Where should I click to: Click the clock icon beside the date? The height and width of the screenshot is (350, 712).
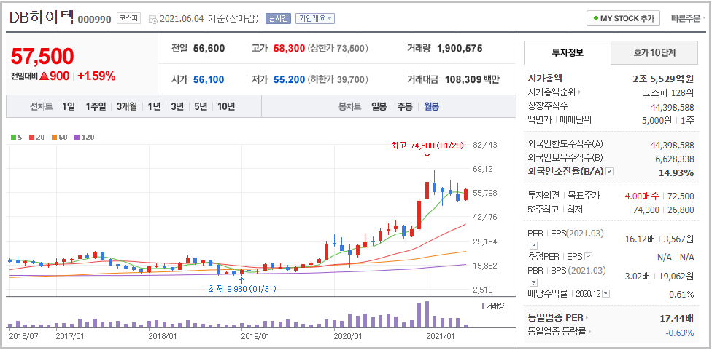click(x=153, y=20)
